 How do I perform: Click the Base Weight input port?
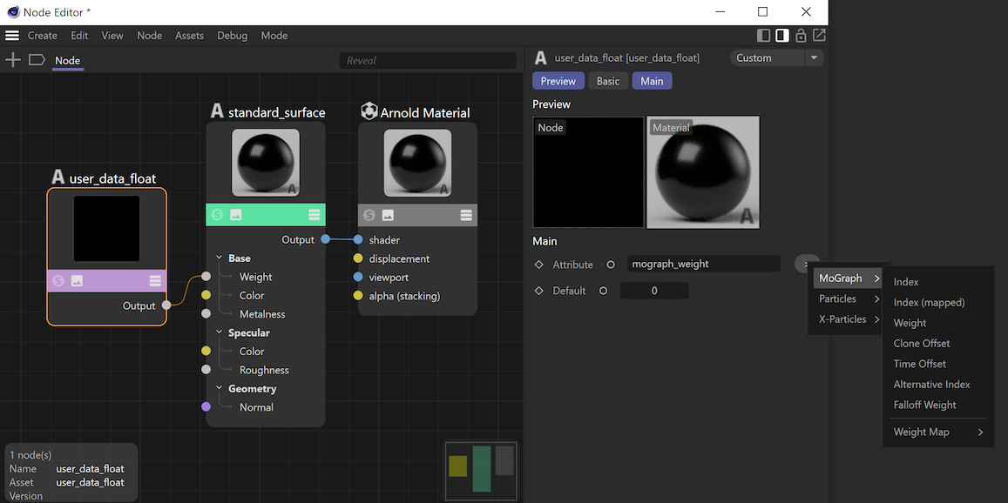[206, 277]
